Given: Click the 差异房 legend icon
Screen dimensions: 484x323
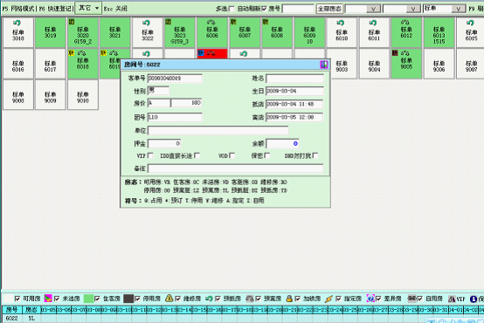Looking at the screenshot, I should 370,299.
